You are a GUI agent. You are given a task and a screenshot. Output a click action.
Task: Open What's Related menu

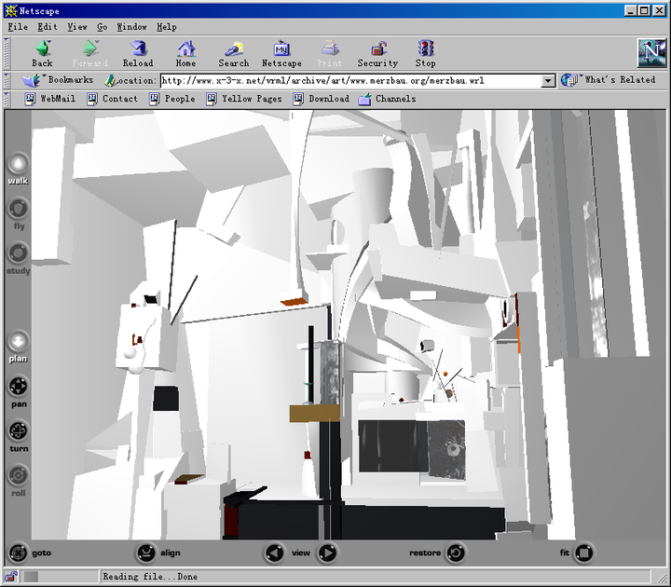pyautogui.click(x=610, y=81)
